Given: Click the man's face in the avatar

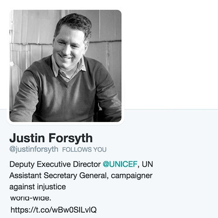Looking at the screenshot, I should pos(69,45).
